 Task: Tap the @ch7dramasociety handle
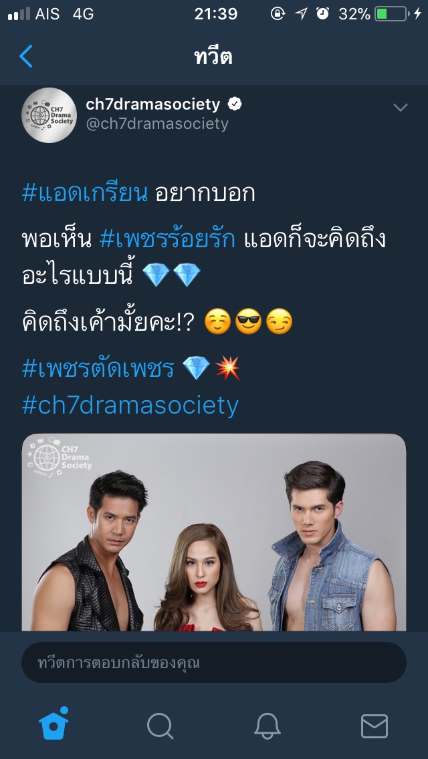point(157,124)
